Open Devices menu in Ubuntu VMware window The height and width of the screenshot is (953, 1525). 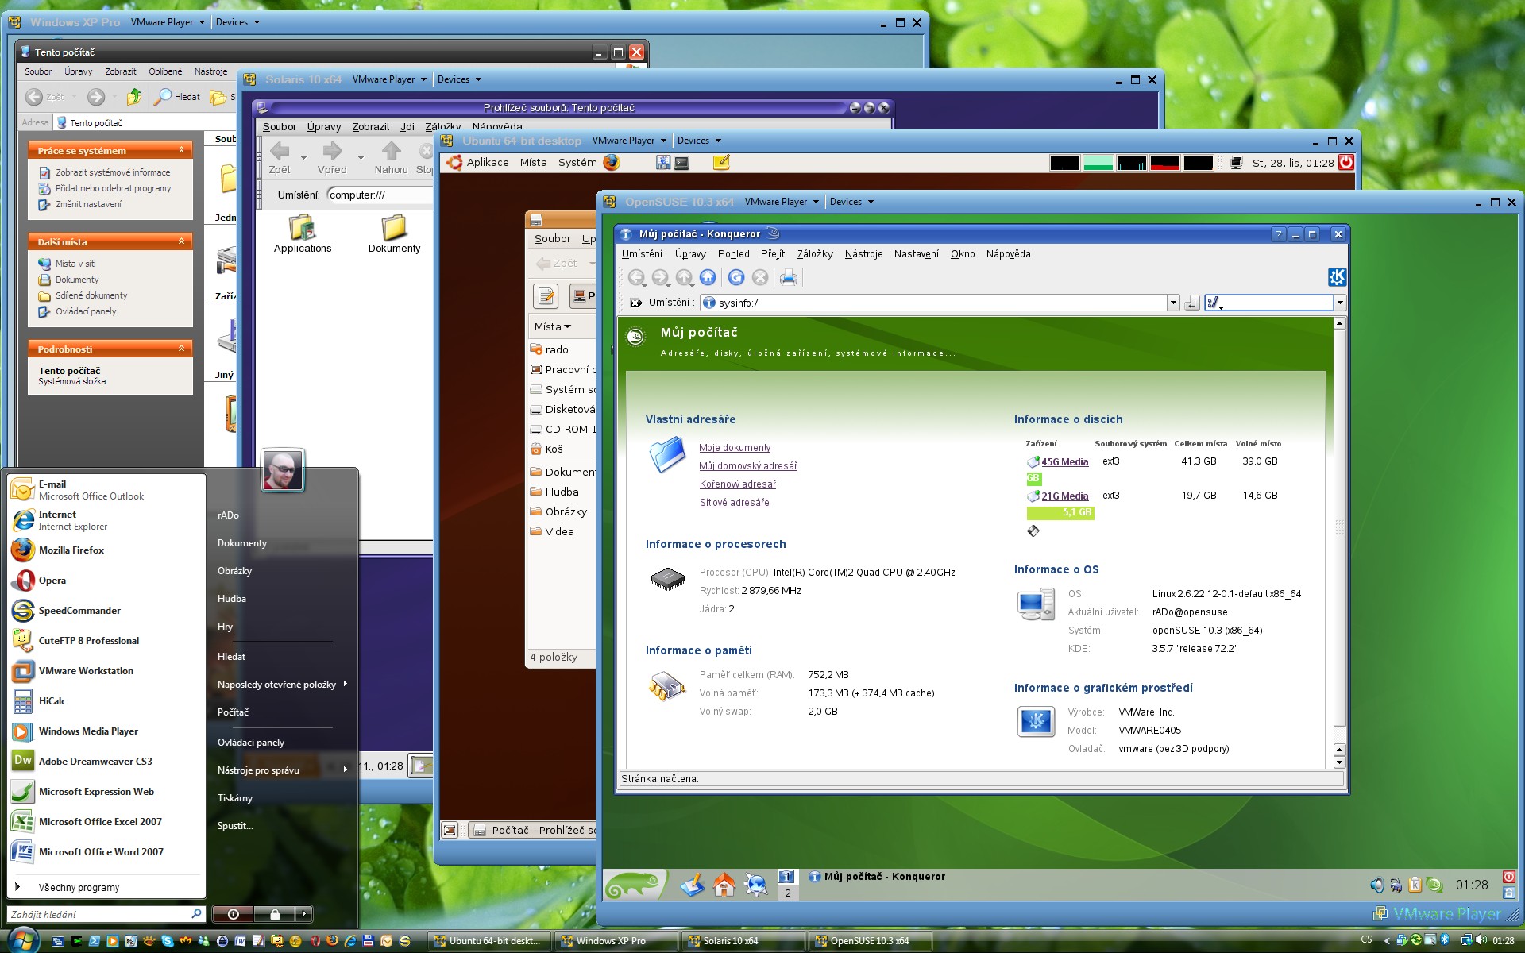tap(699, 141)
